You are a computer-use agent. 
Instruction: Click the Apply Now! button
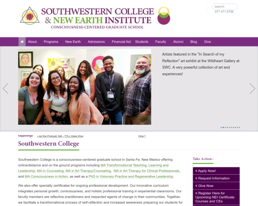pyautogui.click(x=216, y=171)
